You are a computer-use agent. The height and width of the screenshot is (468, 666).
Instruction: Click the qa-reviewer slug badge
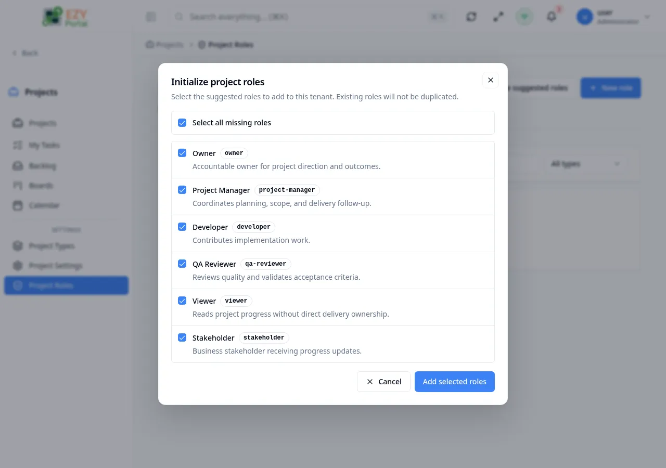coord(266,264)
